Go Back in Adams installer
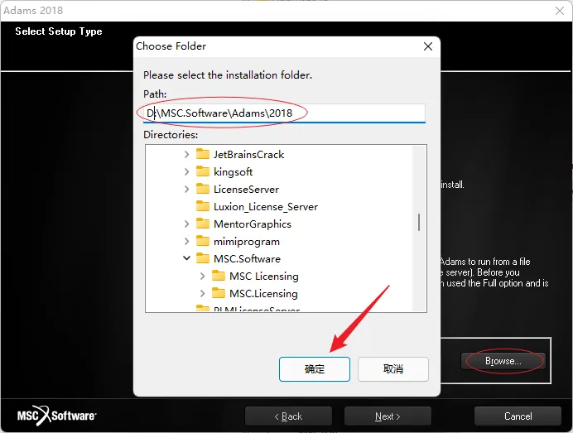573x433 pixels. (288, 416)
